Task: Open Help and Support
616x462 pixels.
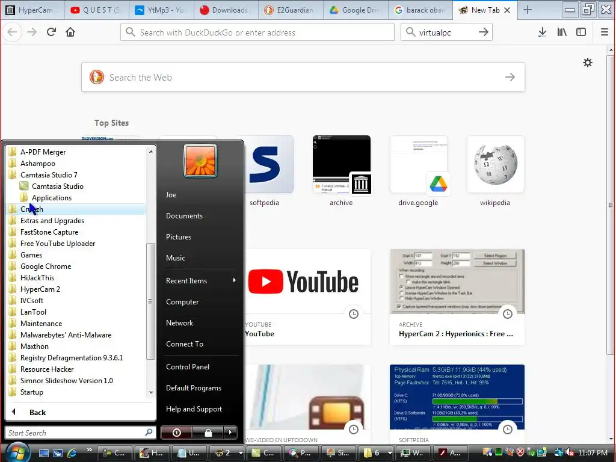Action: click(x=194, y=409)
